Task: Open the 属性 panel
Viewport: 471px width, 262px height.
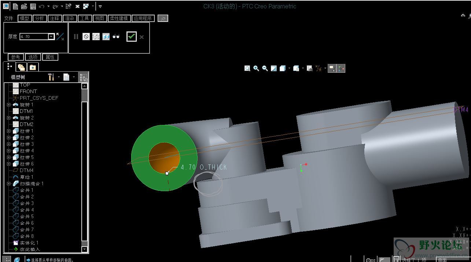Action: click(x=50, y=57)
